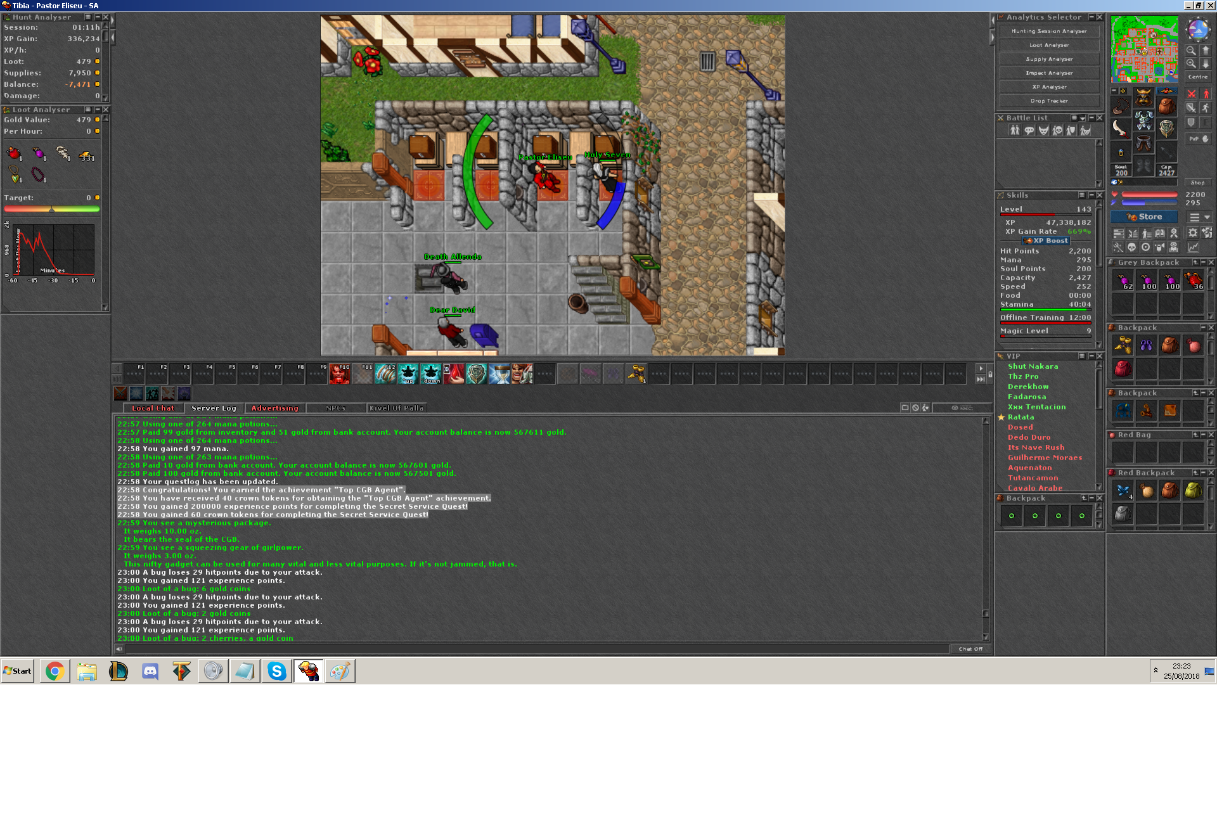Expand the Grey Backpack with its up arrow

point(1197,262)
